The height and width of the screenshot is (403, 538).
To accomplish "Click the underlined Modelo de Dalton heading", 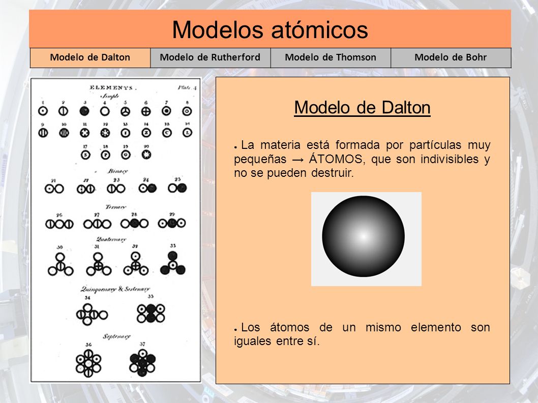I will tap(363, 108).
